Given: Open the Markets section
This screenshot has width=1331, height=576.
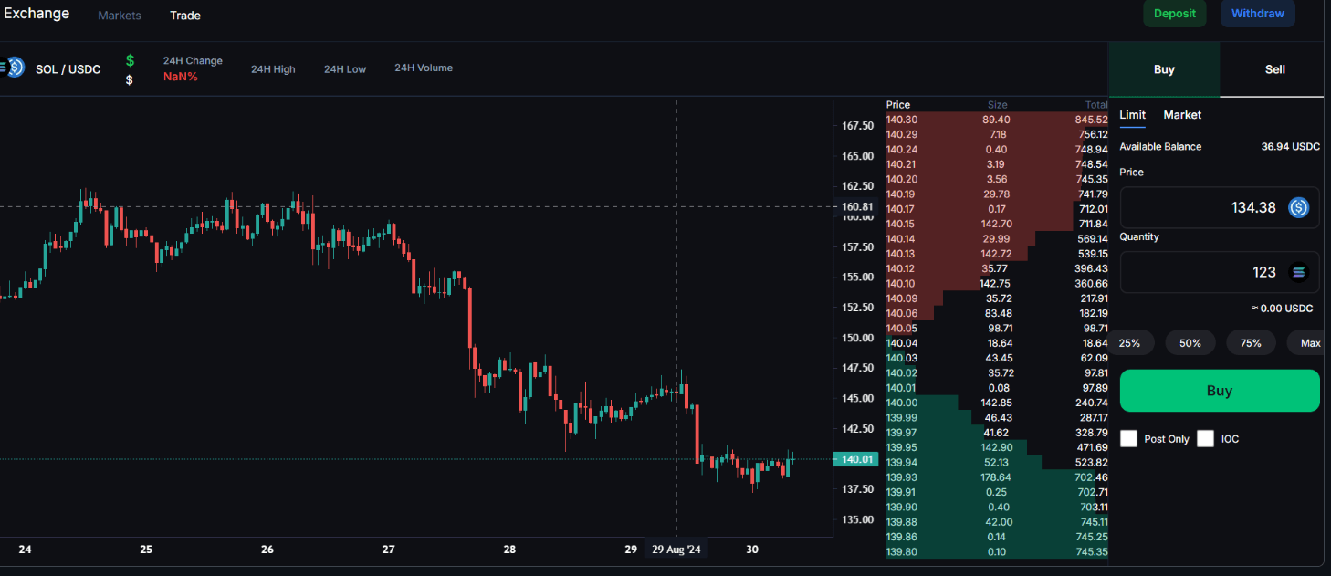Looking at the screenshot, I should click(119, 15).
